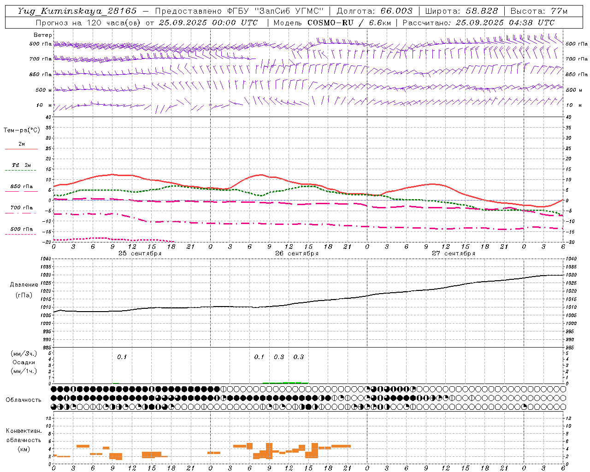Click the Долгота: 66.003 value
Viewport: 590px width, 472px height.
click(x=375, y=11)
